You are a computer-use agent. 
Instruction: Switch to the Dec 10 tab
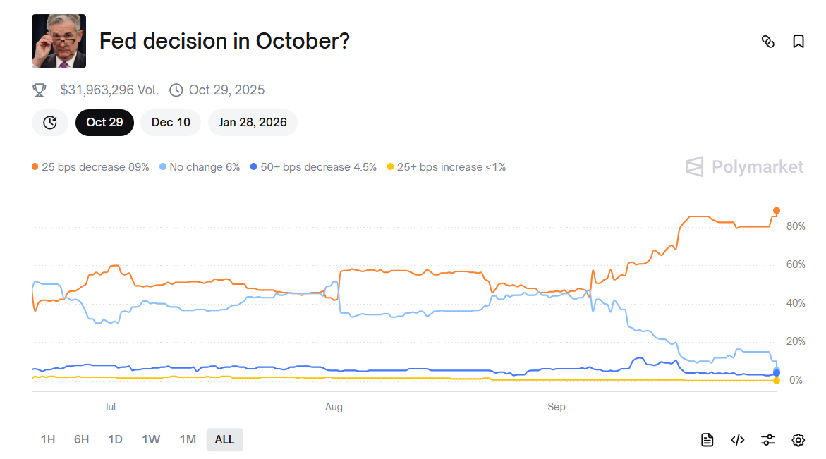(x=171, y=123)
